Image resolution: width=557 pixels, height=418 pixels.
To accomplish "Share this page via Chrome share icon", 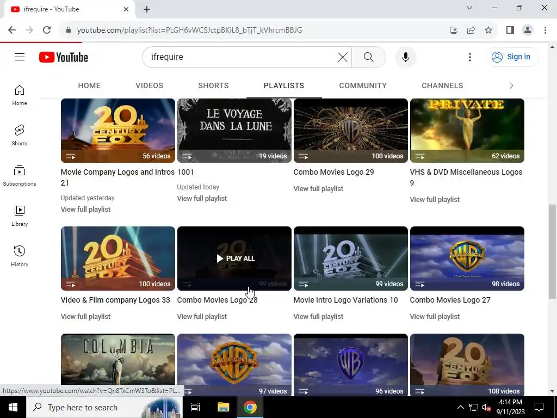I will (x=471, y=30).
